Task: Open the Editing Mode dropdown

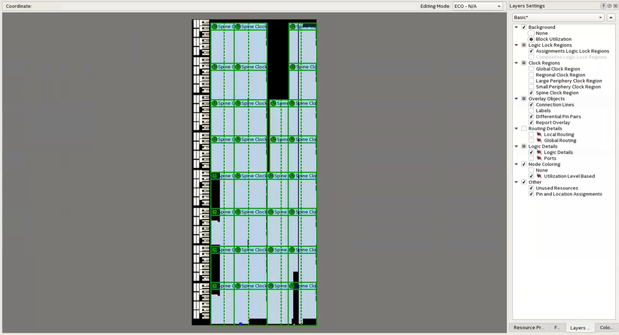Action: point(478,6)
